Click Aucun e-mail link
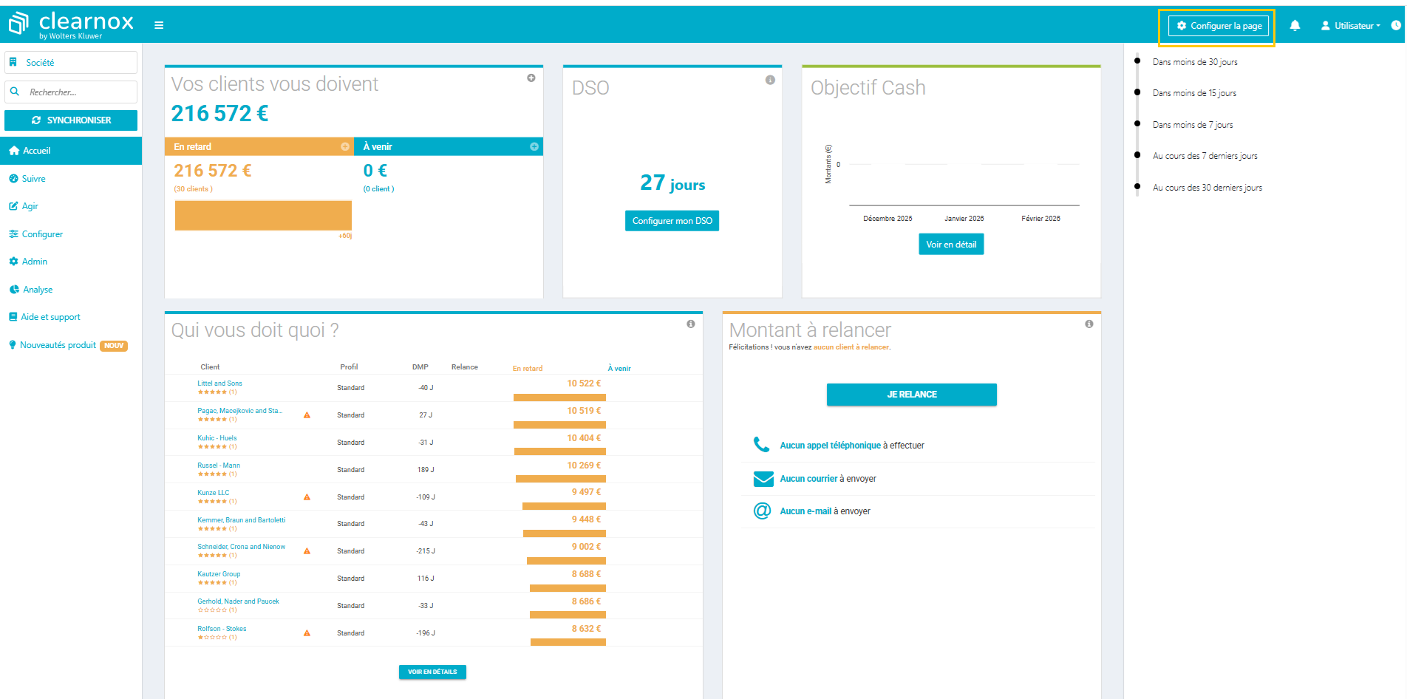1407x699 pixels. pyautogui.click(x=806, y=511)
